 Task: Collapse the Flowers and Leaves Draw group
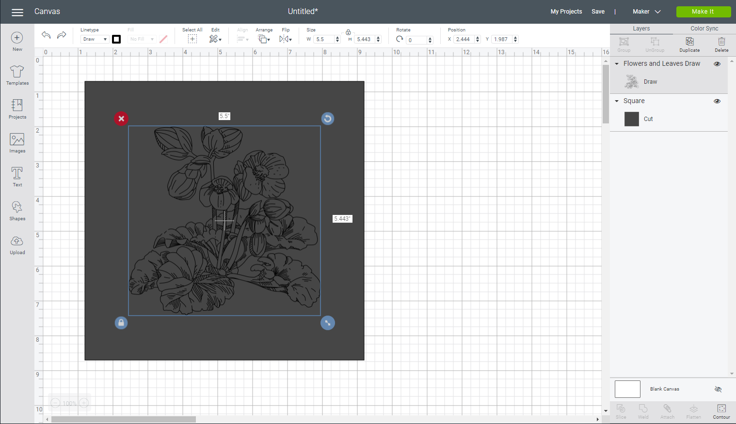tap(617, 63)
